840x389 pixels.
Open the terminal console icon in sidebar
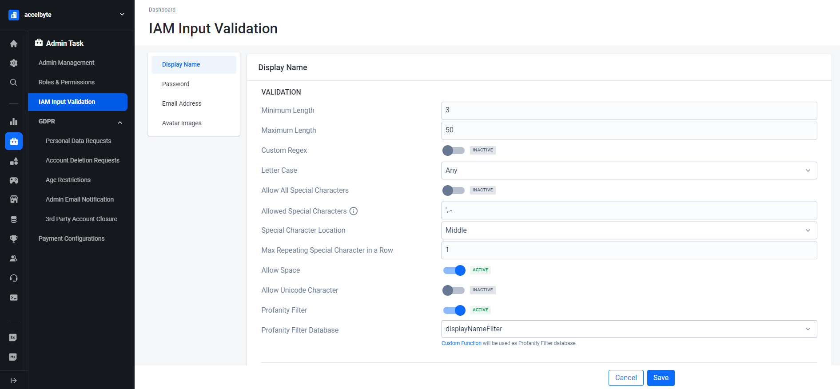click(14, 298)
